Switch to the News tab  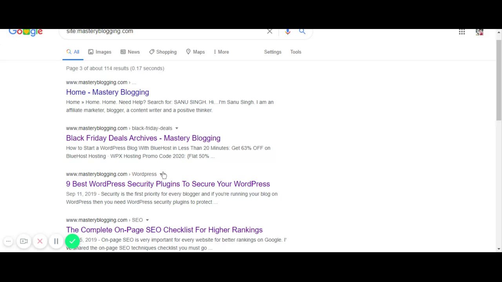[x=130, y=52]
